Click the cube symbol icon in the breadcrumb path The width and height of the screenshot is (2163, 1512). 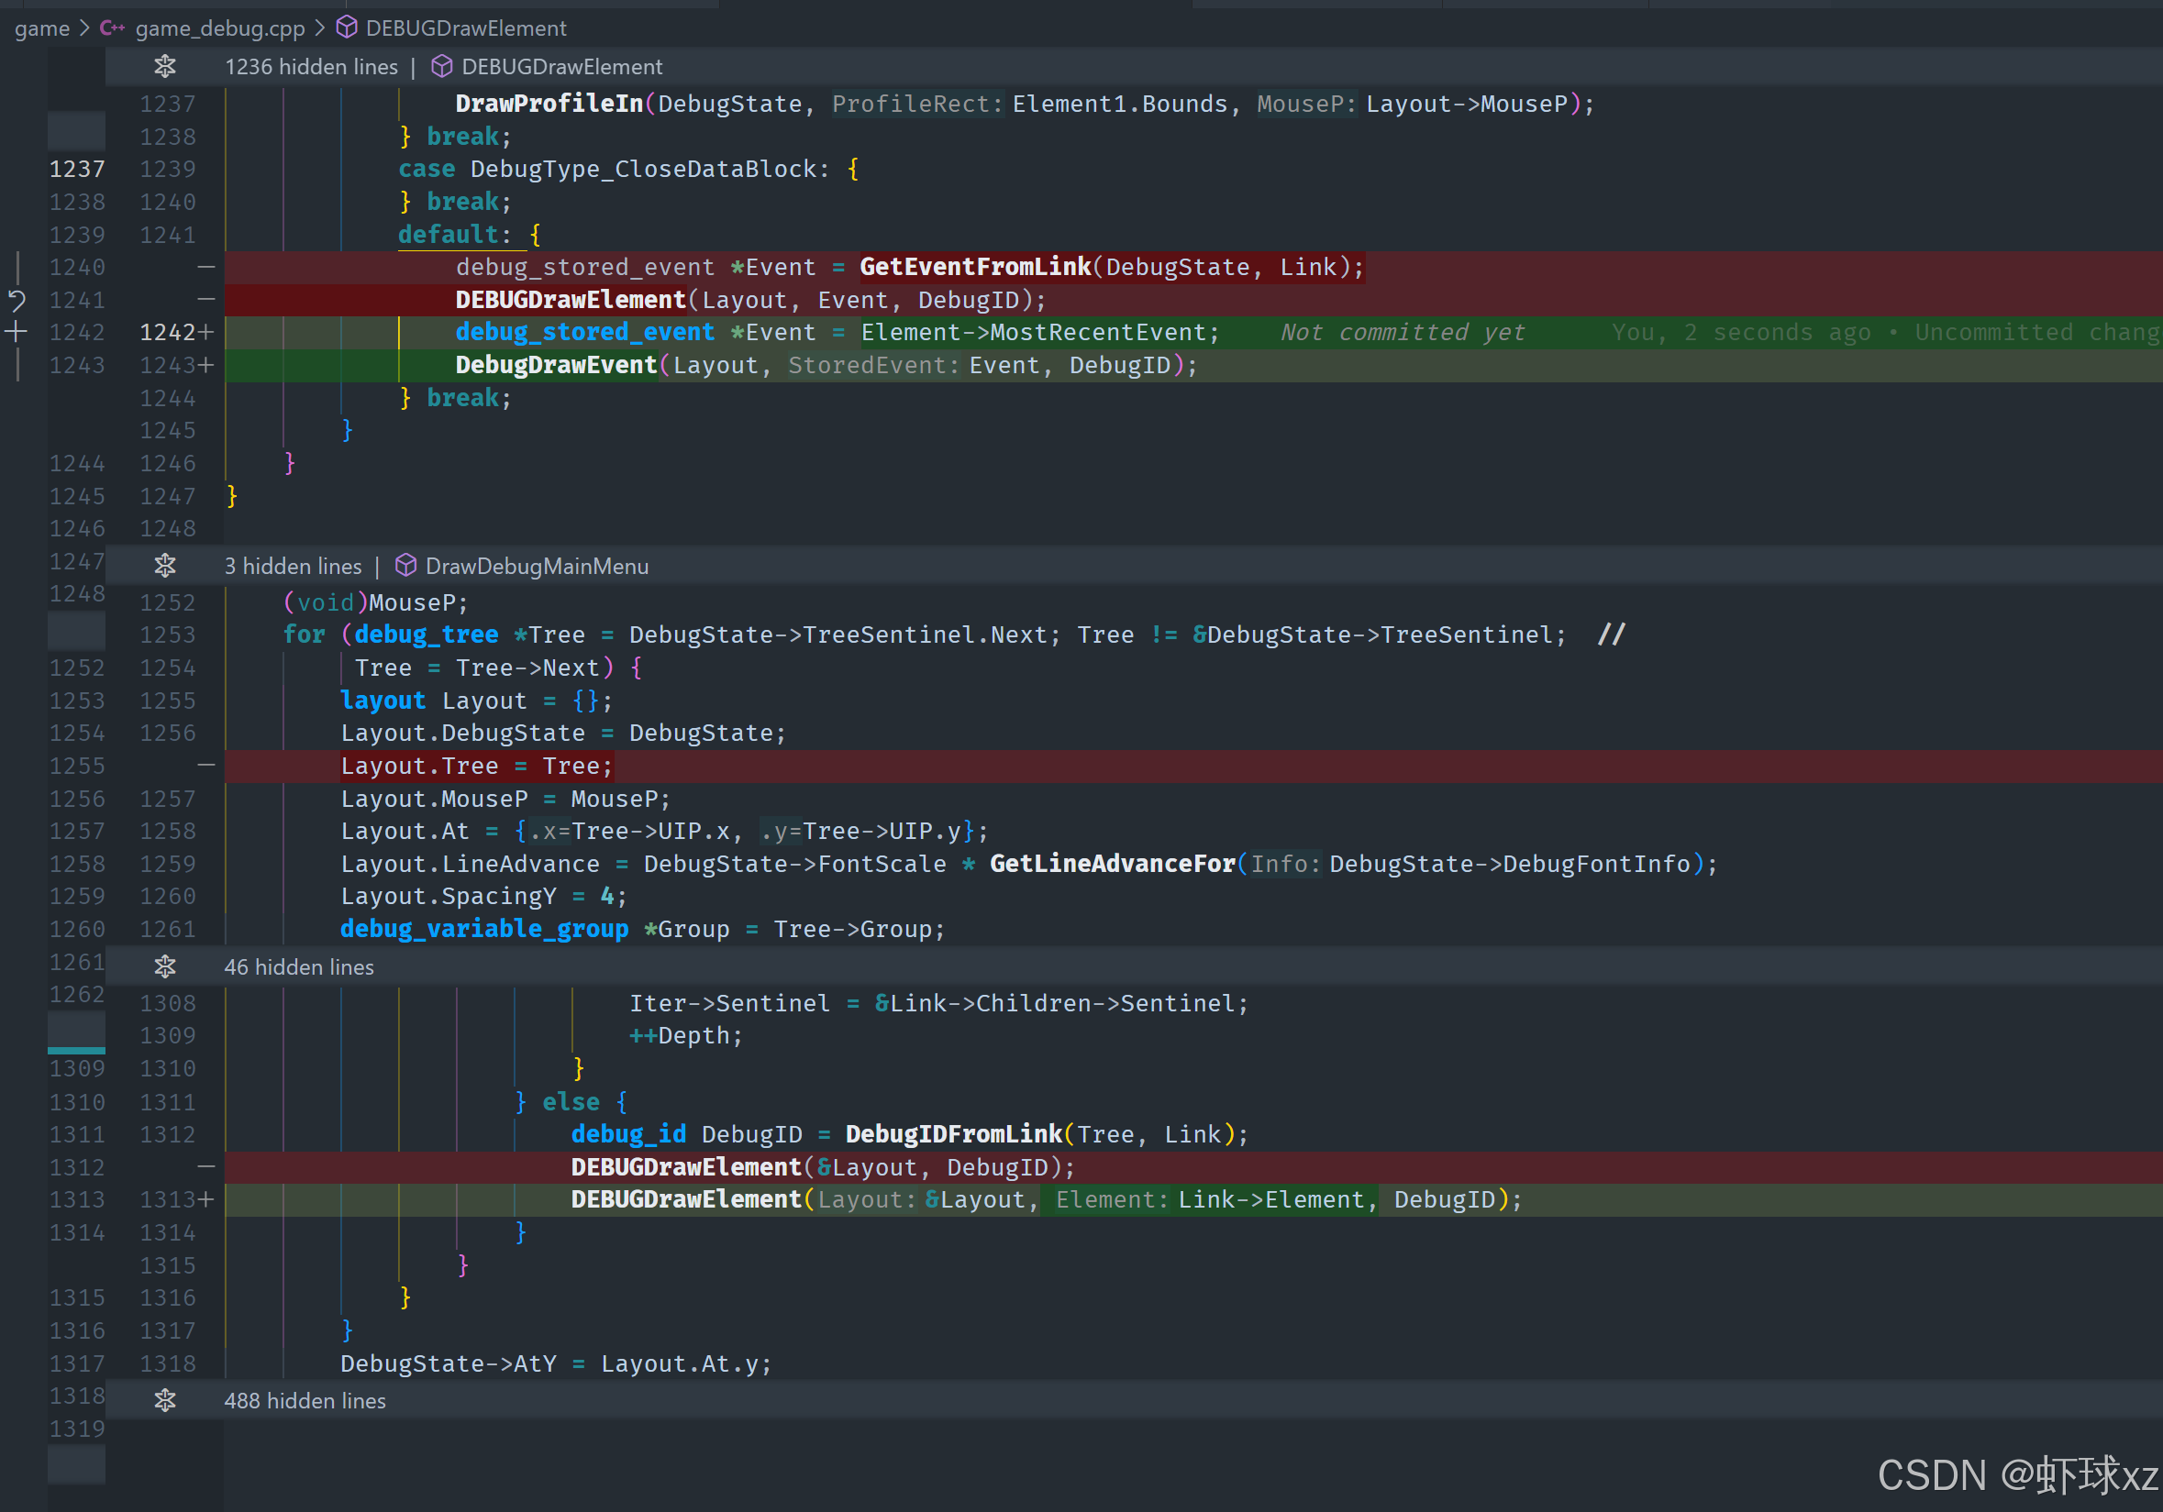tap(347, 28)
